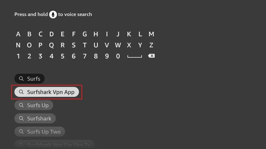
Task: Click the microphone voice search icon
Action: [53, 15]
